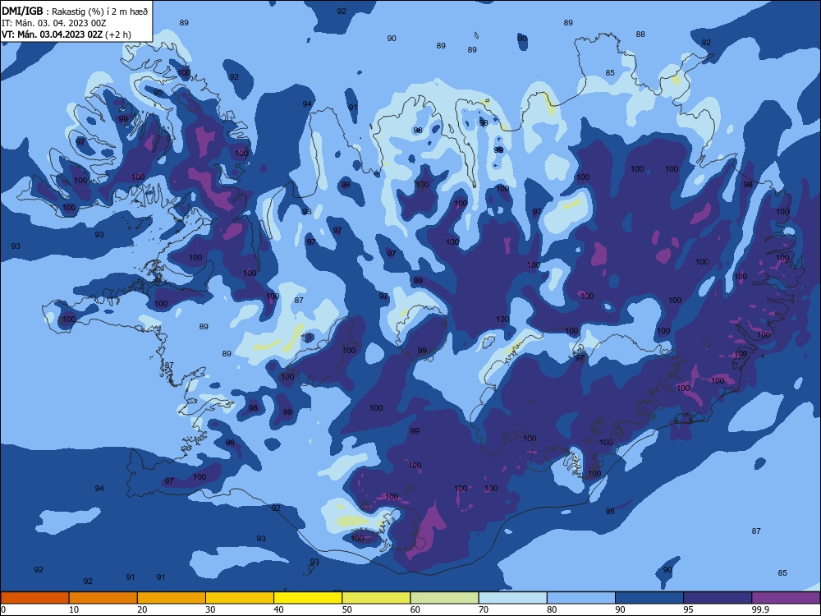Click the 70-80 pale blue legend swatch
This screenshot has width=821, height=616.
coord(513,598)
